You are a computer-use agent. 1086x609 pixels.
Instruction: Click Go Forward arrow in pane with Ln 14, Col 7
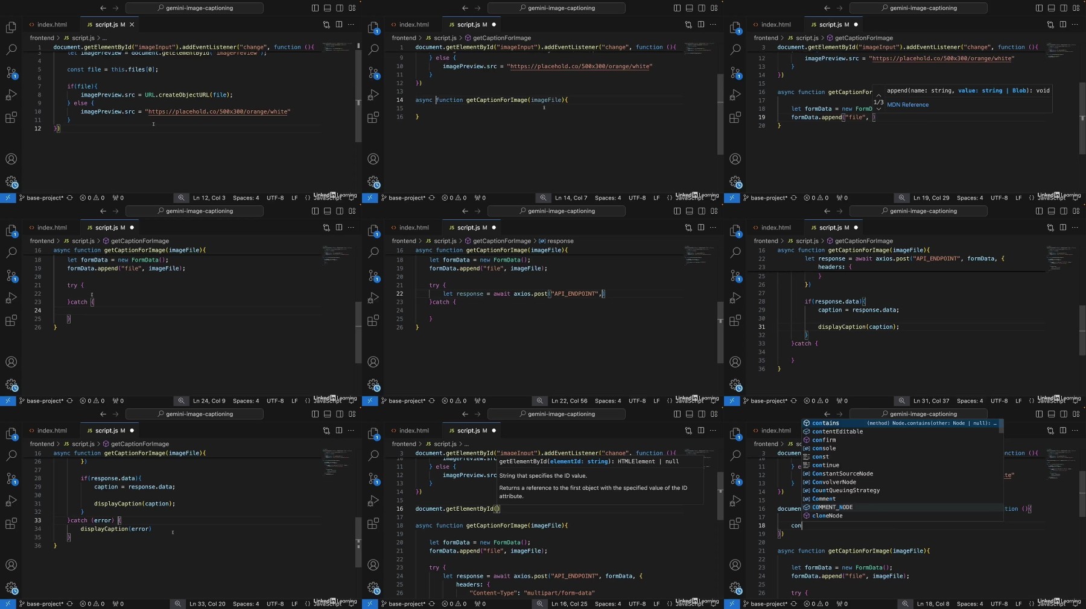click(478, 8)
